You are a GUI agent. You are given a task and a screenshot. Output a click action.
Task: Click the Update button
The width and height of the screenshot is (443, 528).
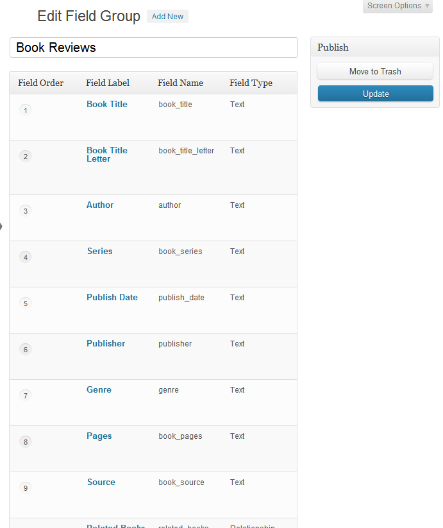coord(376,94)
